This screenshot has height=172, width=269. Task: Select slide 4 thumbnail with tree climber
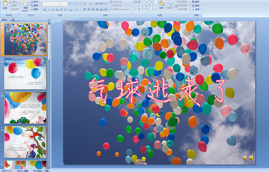25,142
